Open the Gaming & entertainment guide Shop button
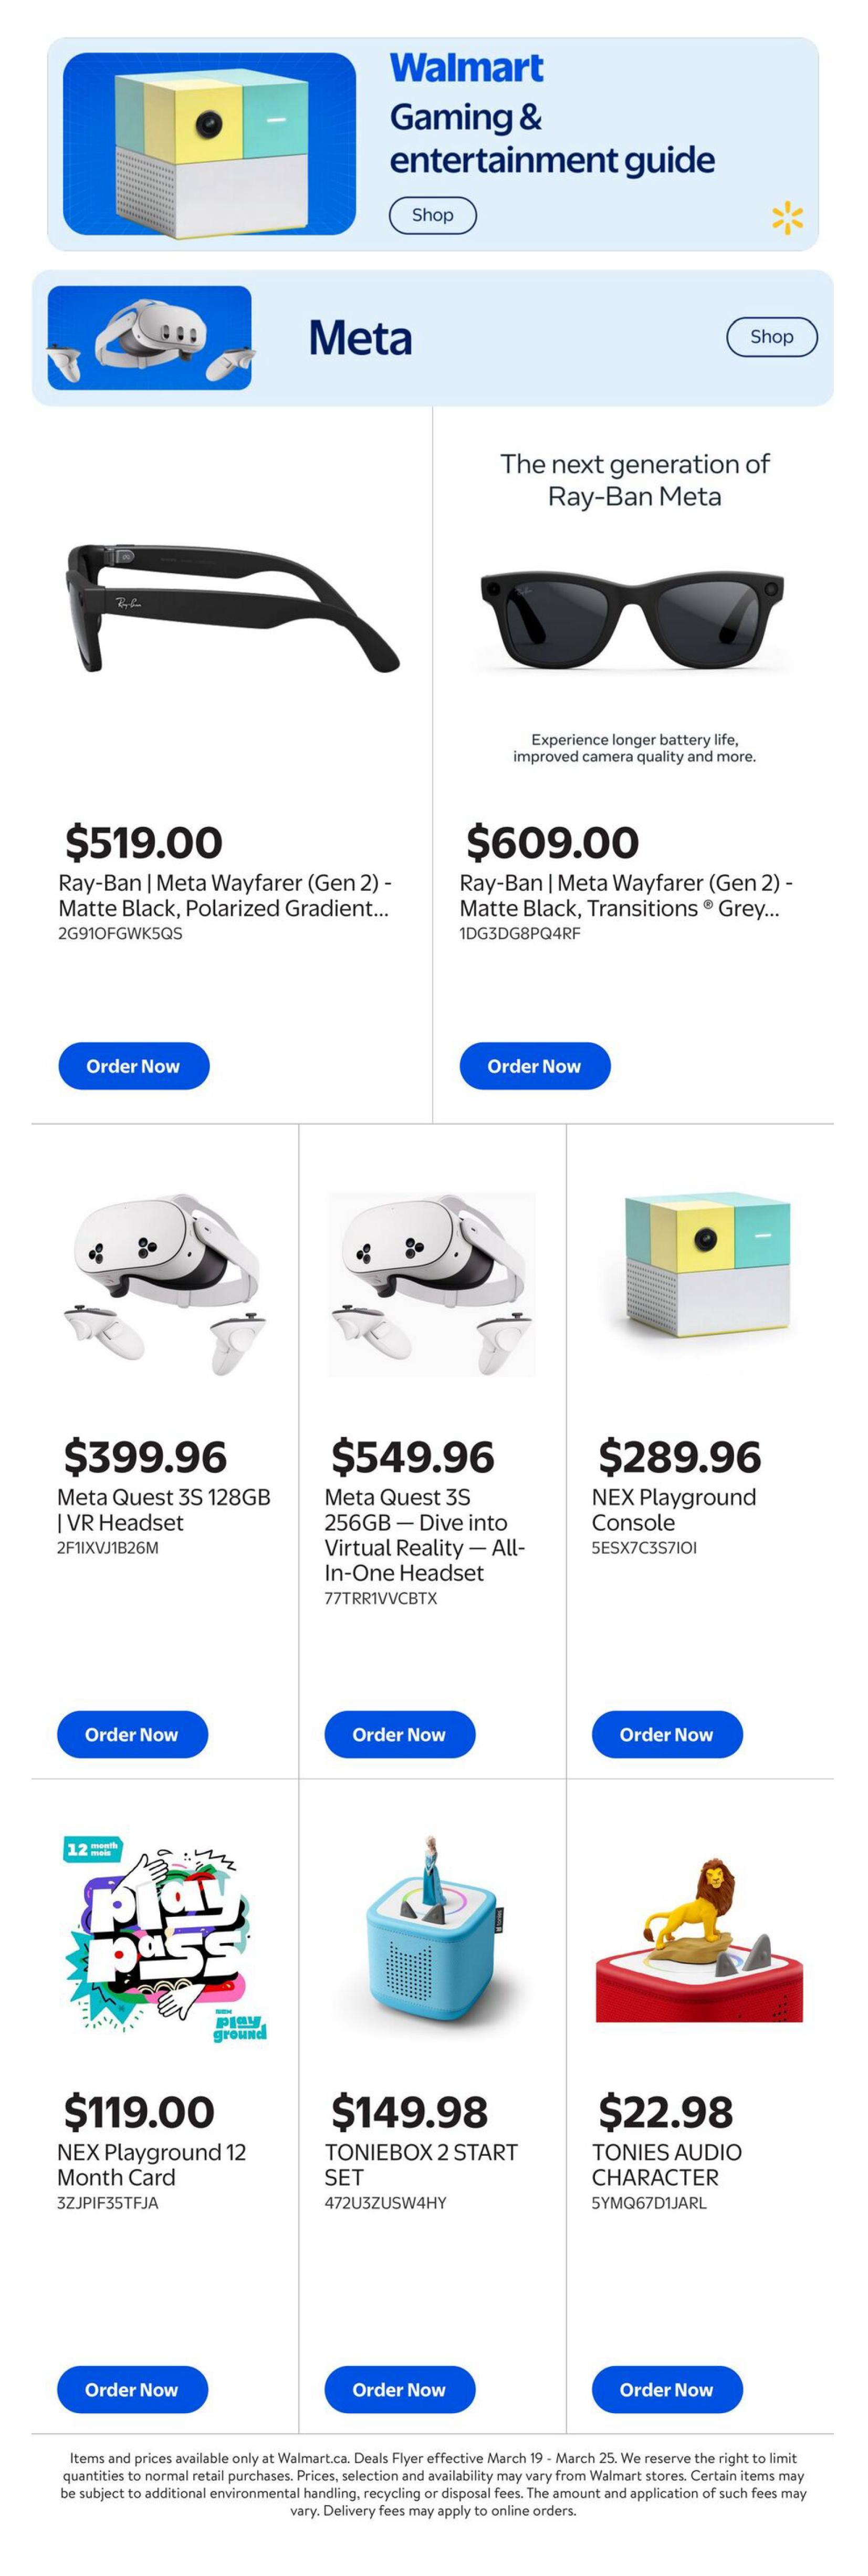 click(x=431, y=214)
